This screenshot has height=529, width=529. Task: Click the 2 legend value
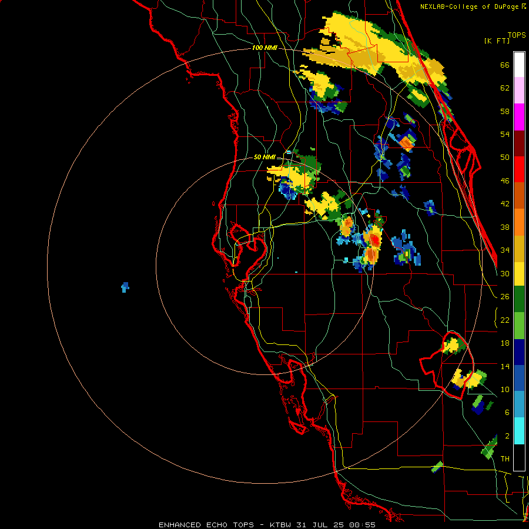pos(507,436)
